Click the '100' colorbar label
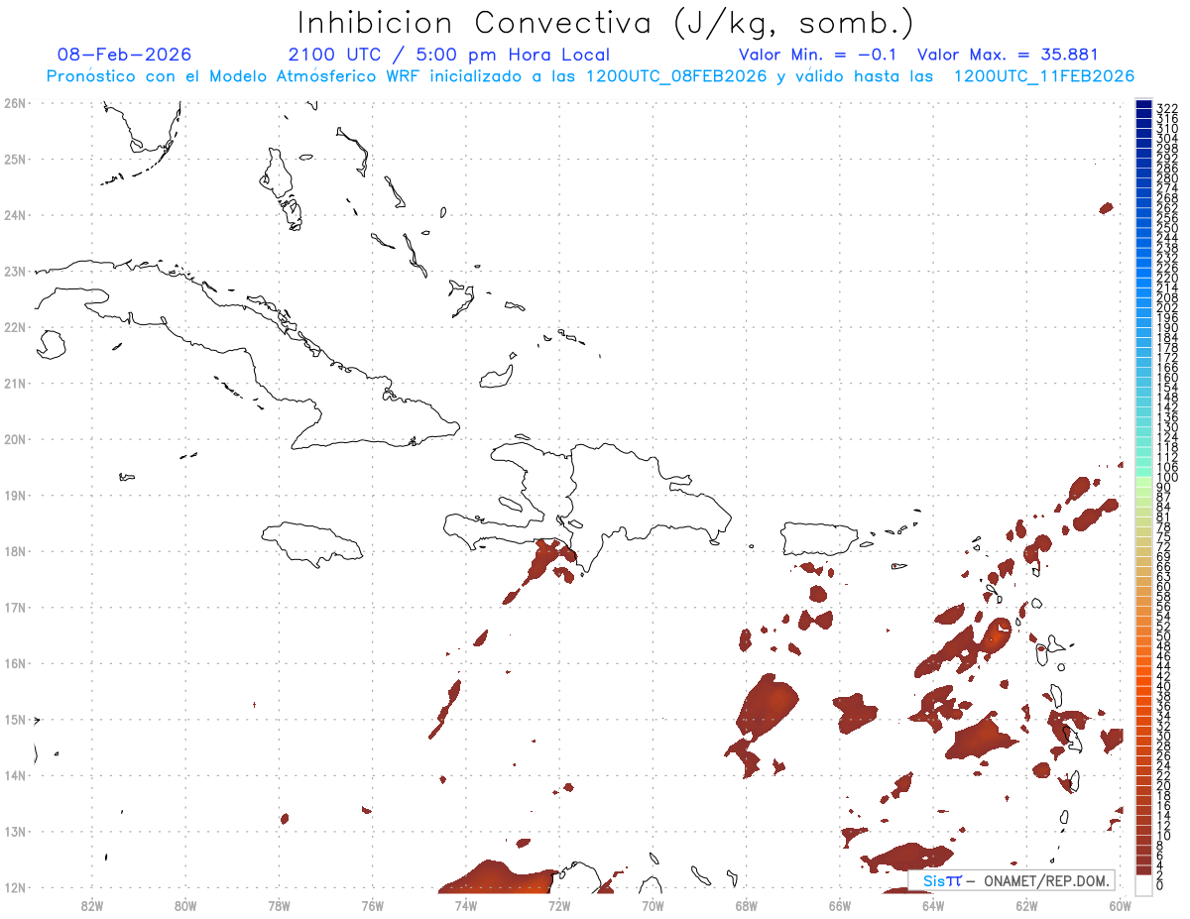 (1167, 479)
